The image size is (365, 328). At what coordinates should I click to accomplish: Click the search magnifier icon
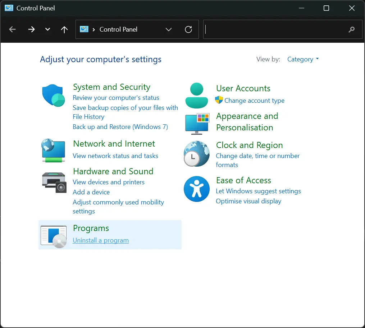coord(351,29)
